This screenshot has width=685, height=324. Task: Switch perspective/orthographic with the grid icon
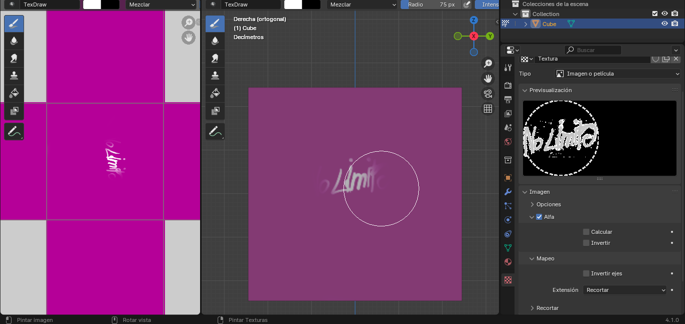487,109
